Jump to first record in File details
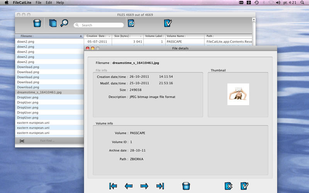 coord(113,186)
